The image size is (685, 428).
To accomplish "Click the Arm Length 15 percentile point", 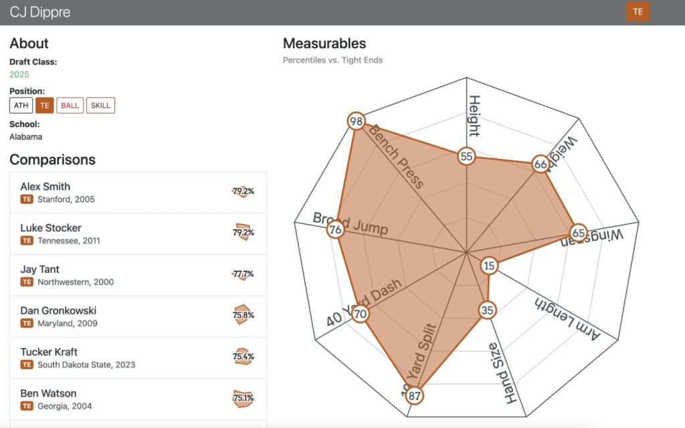I will click(490, 265).
